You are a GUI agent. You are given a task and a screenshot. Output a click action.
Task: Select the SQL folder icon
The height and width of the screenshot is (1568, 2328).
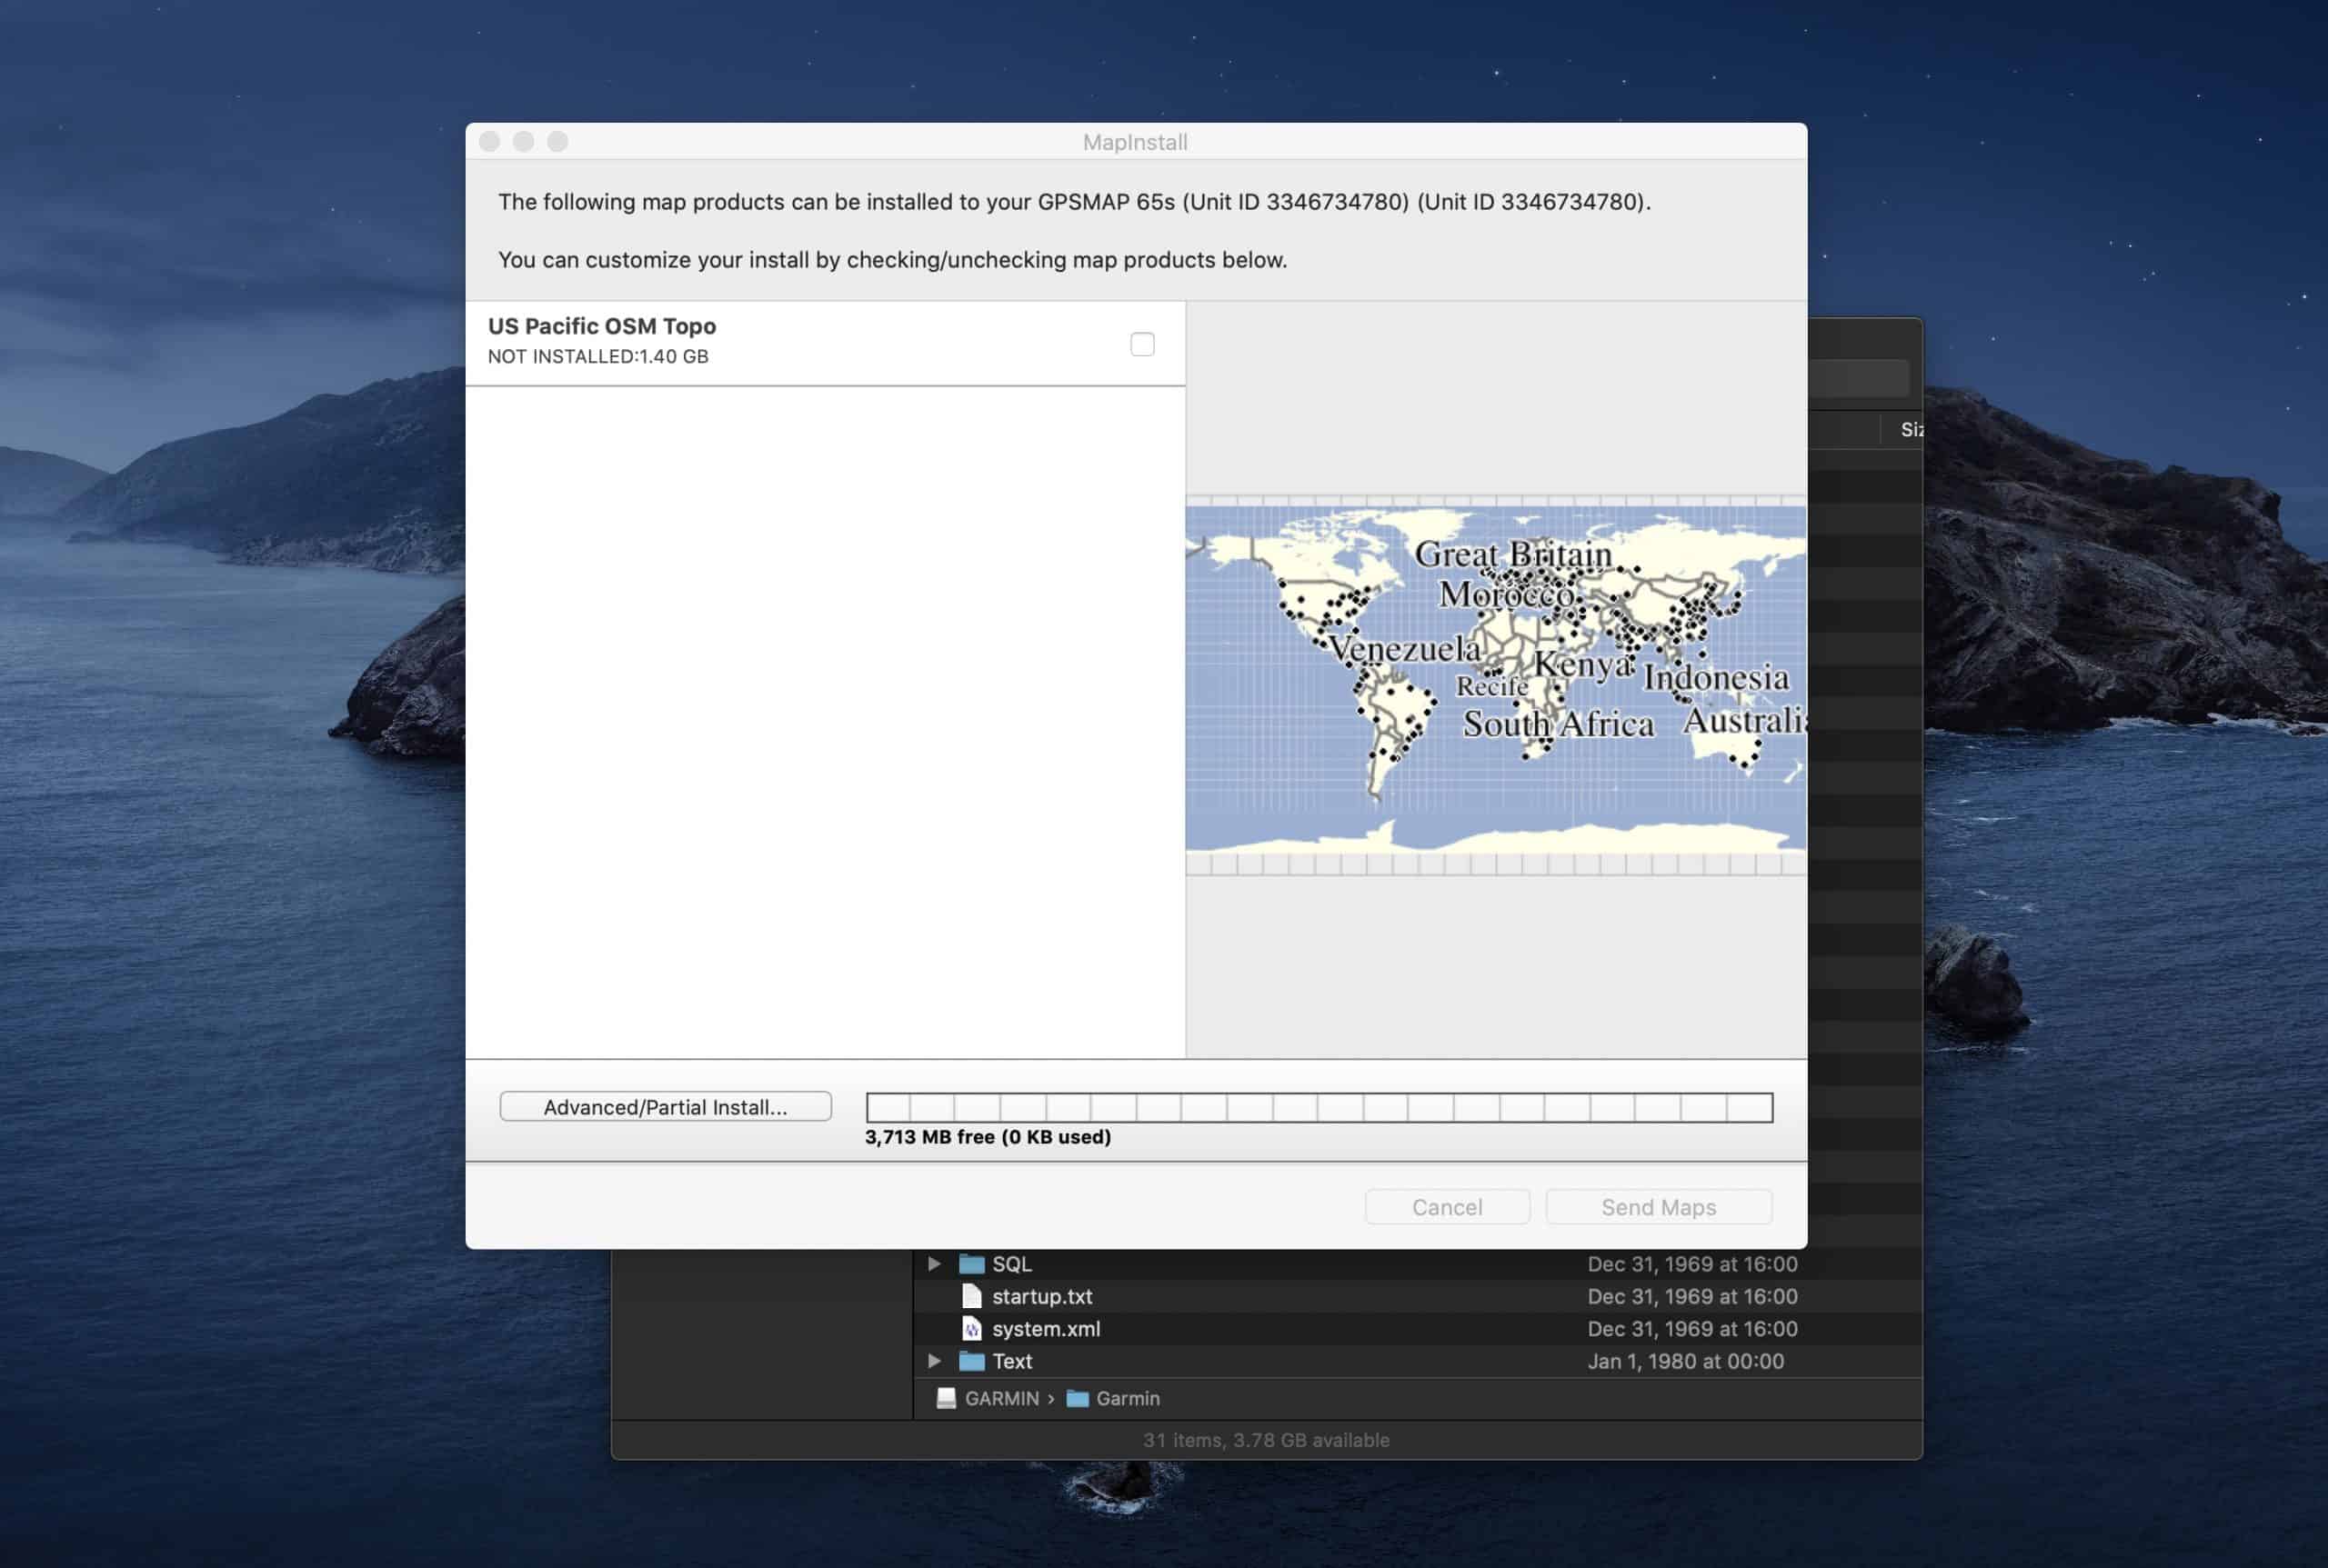click(x=971, y=1263)
